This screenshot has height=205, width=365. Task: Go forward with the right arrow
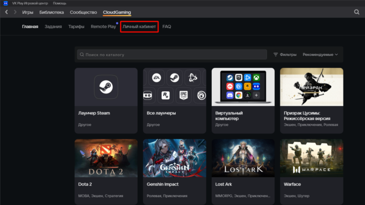[15, 12]
